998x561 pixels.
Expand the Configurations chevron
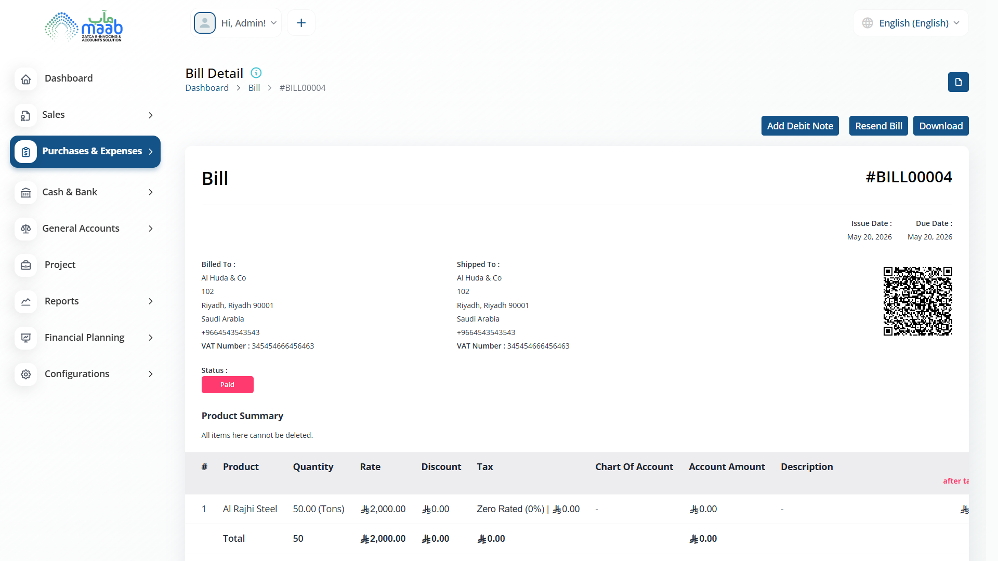coord(151,374)
